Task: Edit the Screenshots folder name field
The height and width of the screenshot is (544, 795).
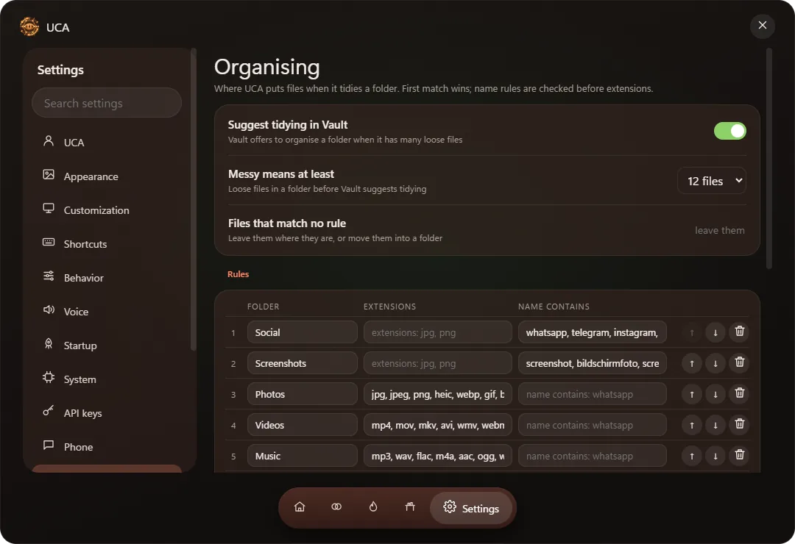Action: 303,363
